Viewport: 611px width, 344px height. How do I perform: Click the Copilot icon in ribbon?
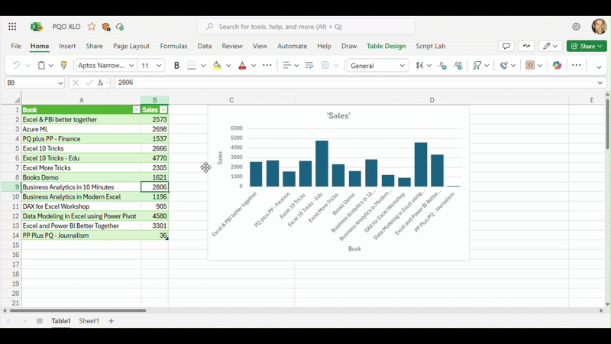[557, 66]
